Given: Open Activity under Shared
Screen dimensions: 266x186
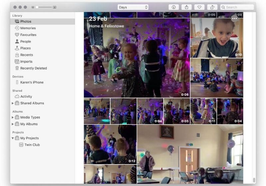Looking at the screenshot, I should (43, 96).
